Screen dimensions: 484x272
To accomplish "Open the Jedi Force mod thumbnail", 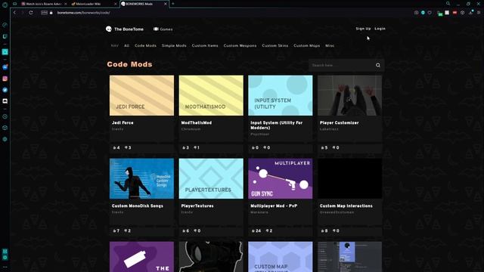I will 141,96.
